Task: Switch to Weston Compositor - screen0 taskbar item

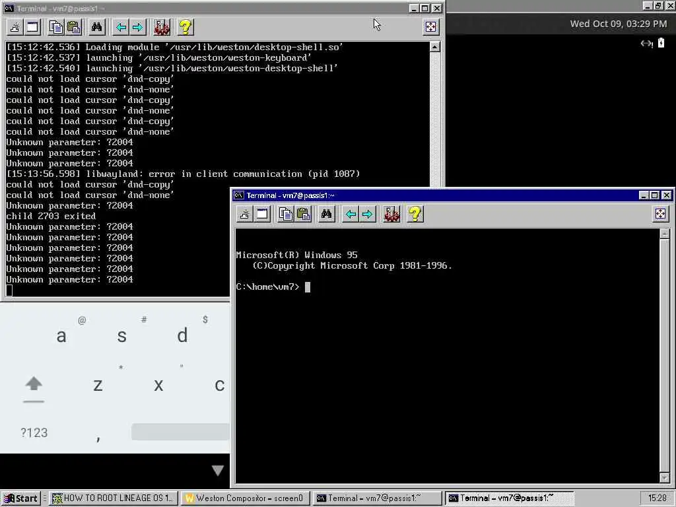Action: (244, 498)
